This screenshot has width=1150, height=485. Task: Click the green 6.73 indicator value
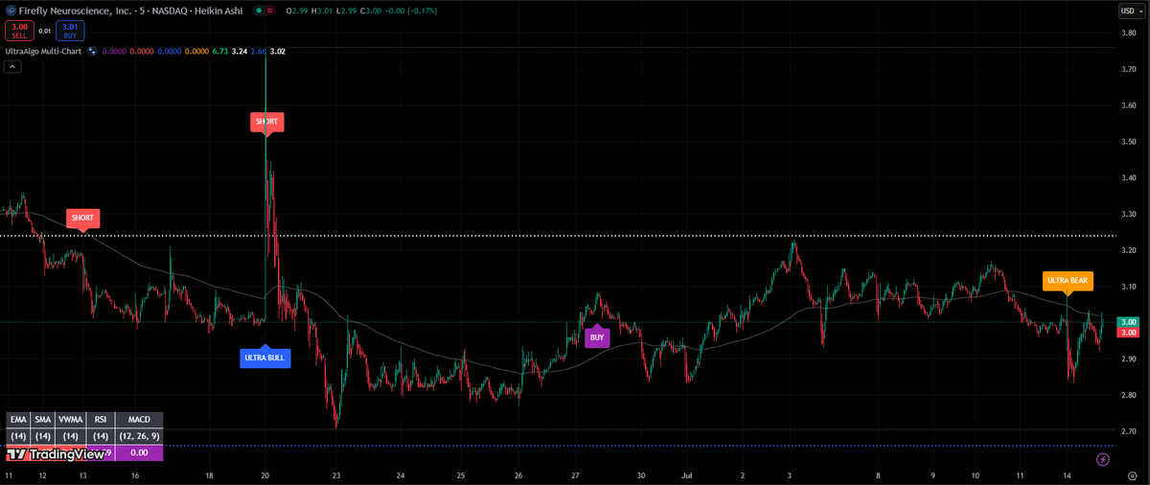point(220,51)
